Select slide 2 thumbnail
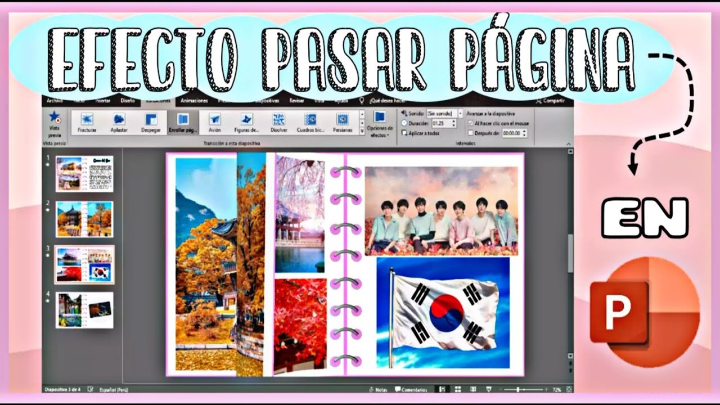The height and width of the screenshot is (405, 720). click(84, 219)
